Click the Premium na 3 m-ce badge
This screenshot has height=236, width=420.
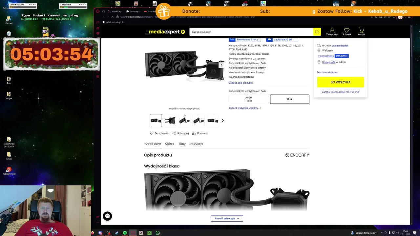coord(245,39)
